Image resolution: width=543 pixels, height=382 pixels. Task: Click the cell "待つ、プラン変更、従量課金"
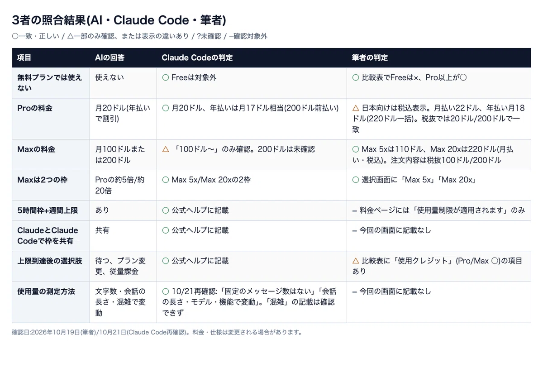pos(123,266)
